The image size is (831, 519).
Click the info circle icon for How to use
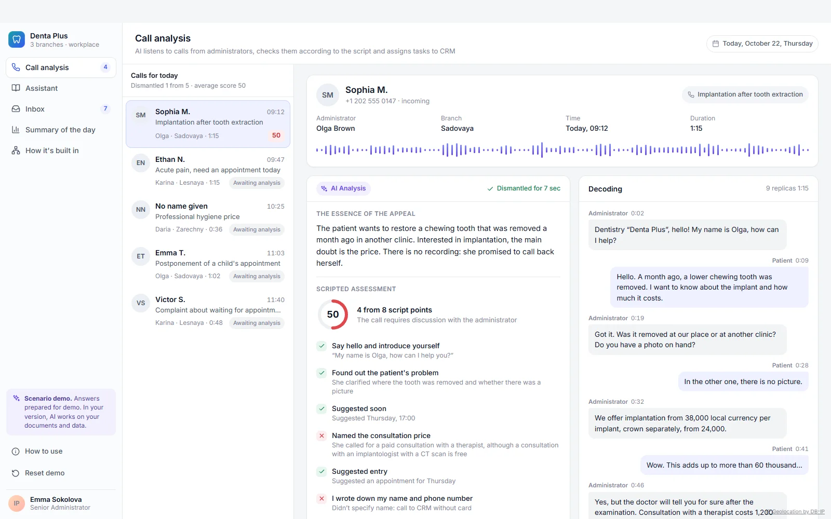16,452
